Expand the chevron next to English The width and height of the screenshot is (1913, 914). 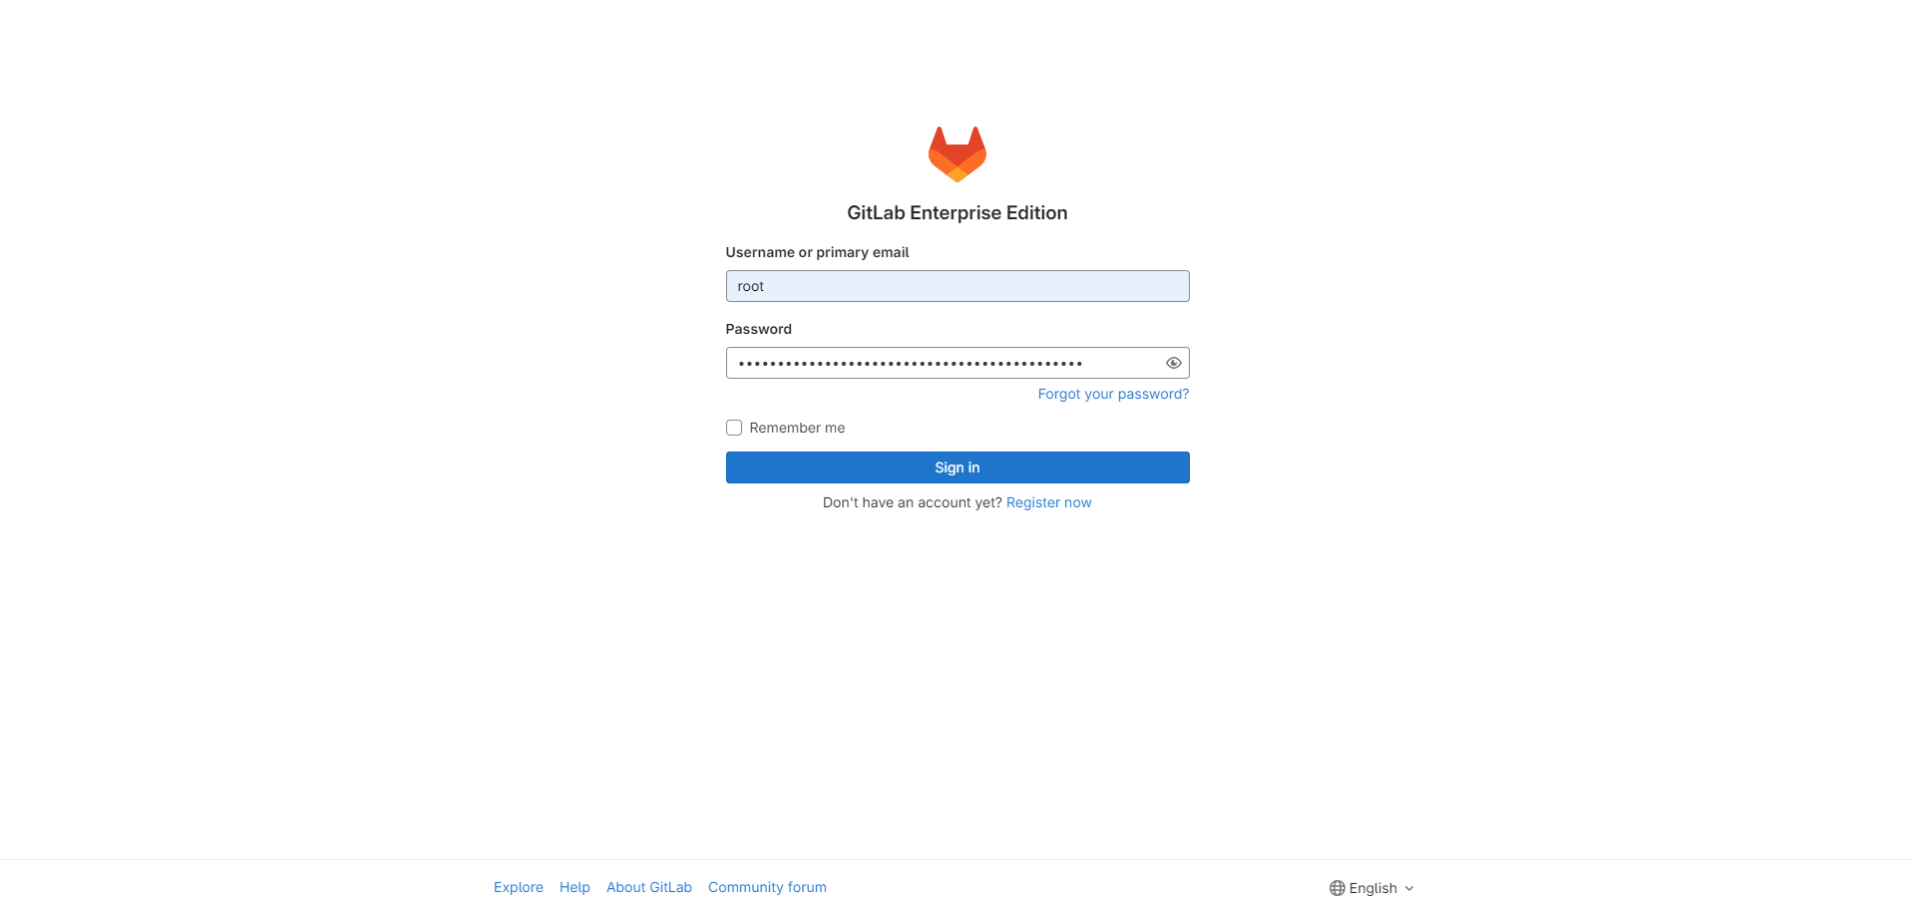click(x=1408, y=888)
